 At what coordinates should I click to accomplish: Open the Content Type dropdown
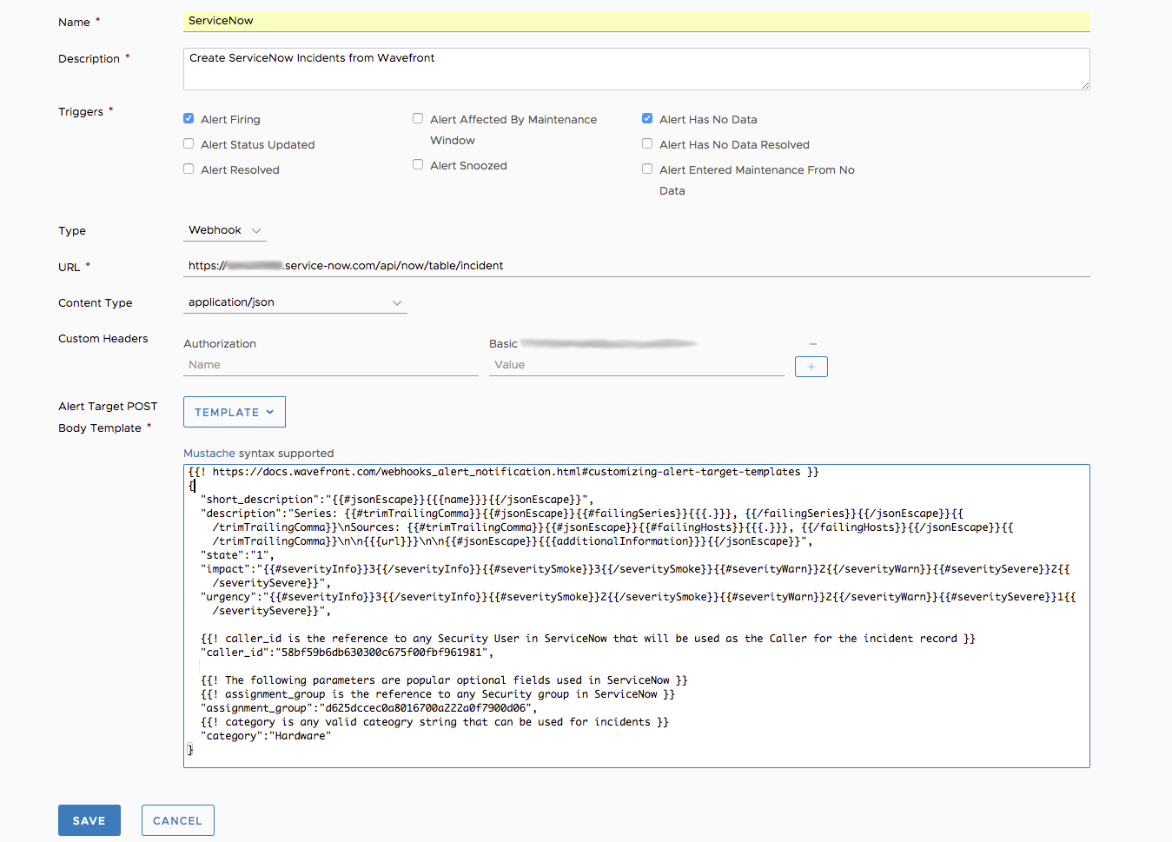tap(295, 302)
